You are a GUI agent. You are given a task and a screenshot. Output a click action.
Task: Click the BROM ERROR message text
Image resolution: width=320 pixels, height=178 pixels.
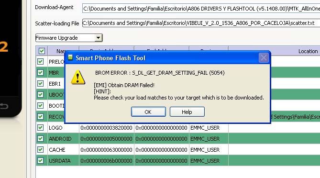(x=160, y=73)
